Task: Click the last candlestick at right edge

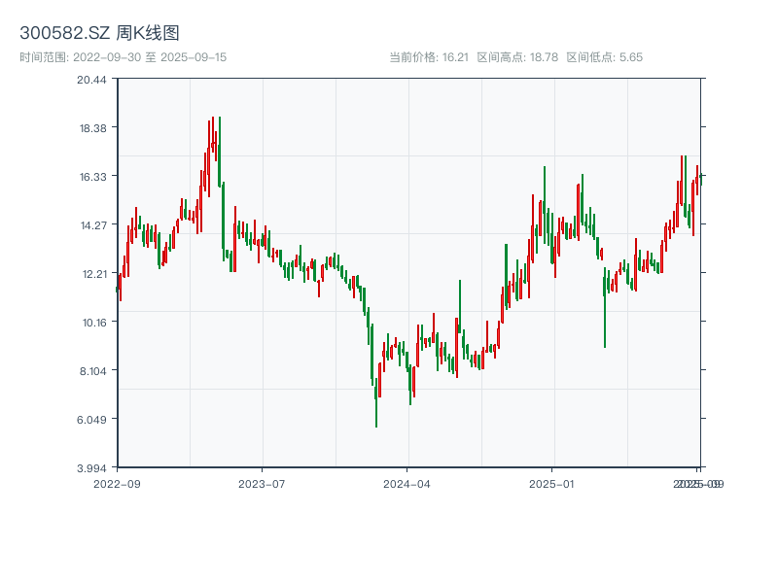Action: 700,177
